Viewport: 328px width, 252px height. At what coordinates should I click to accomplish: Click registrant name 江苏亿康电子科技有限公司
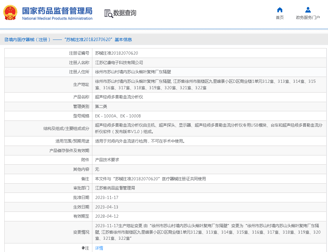(x=119, y=63)
